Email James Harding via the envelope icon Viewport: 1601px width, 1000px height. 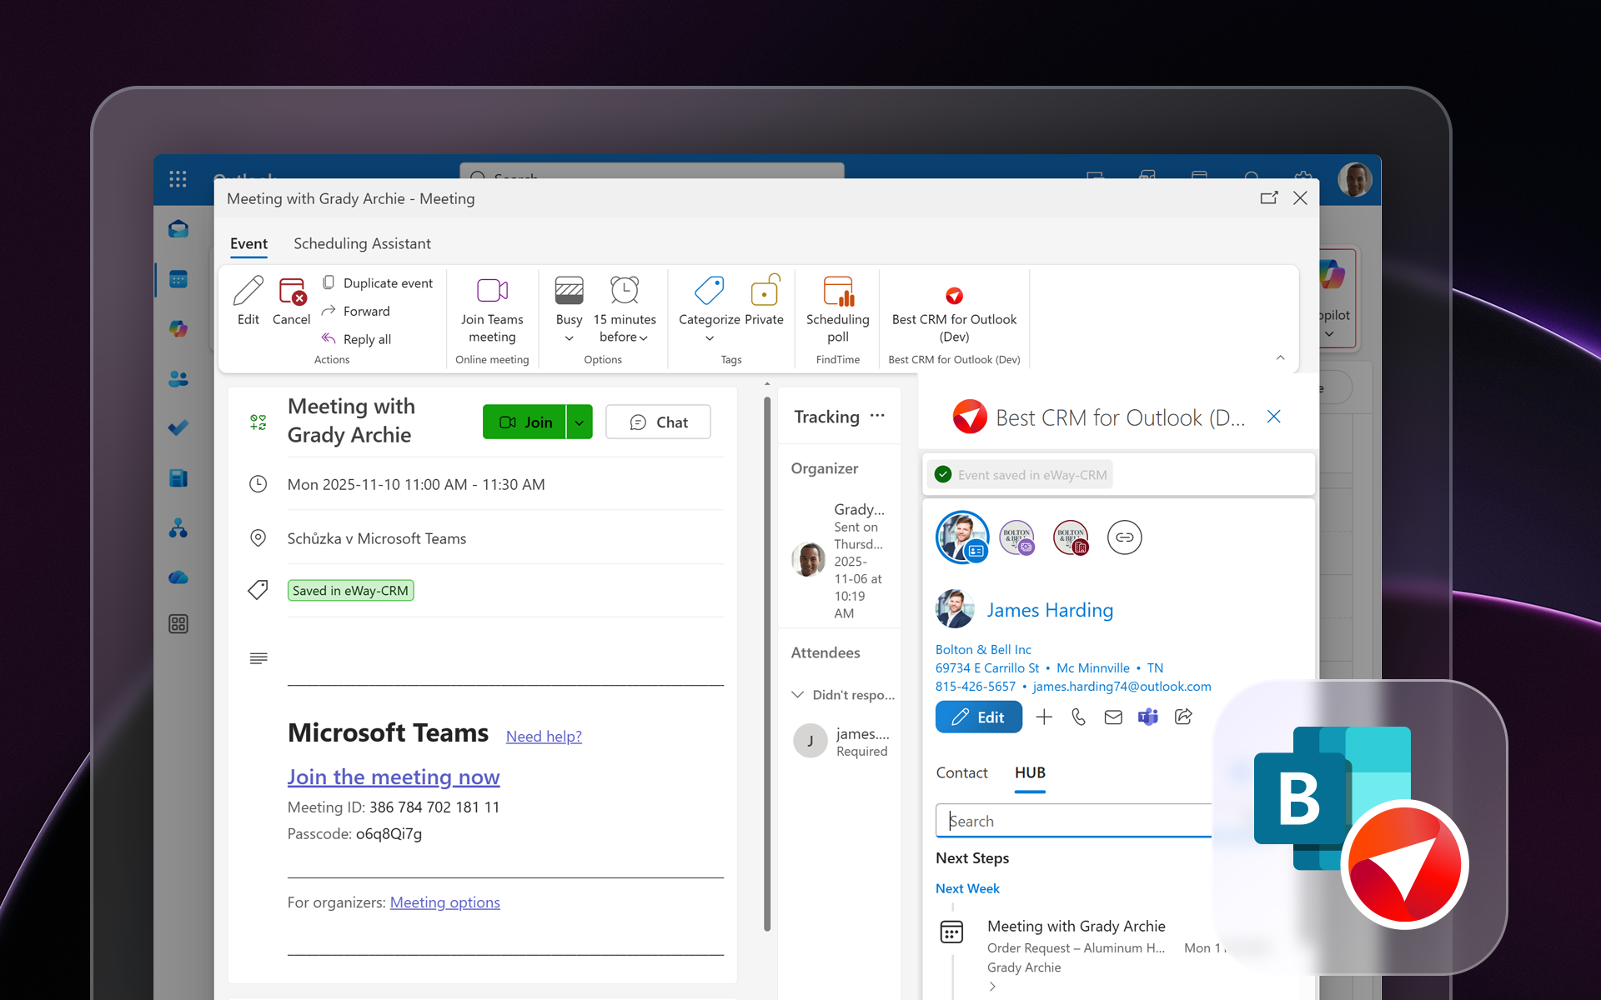(x=1112, y=717)
